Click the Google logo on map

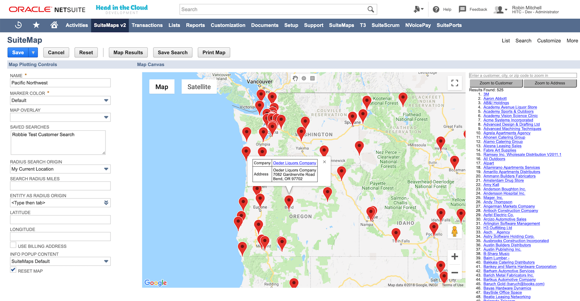tap(156, 283)
